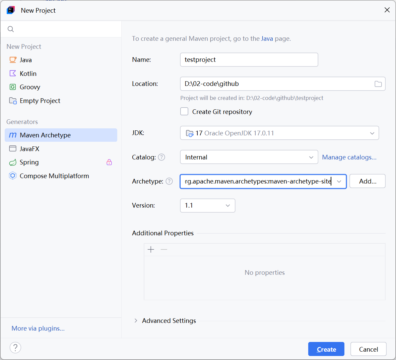Click the Name text field
Screen dimensions: 396x360
(x=249, y=60)
